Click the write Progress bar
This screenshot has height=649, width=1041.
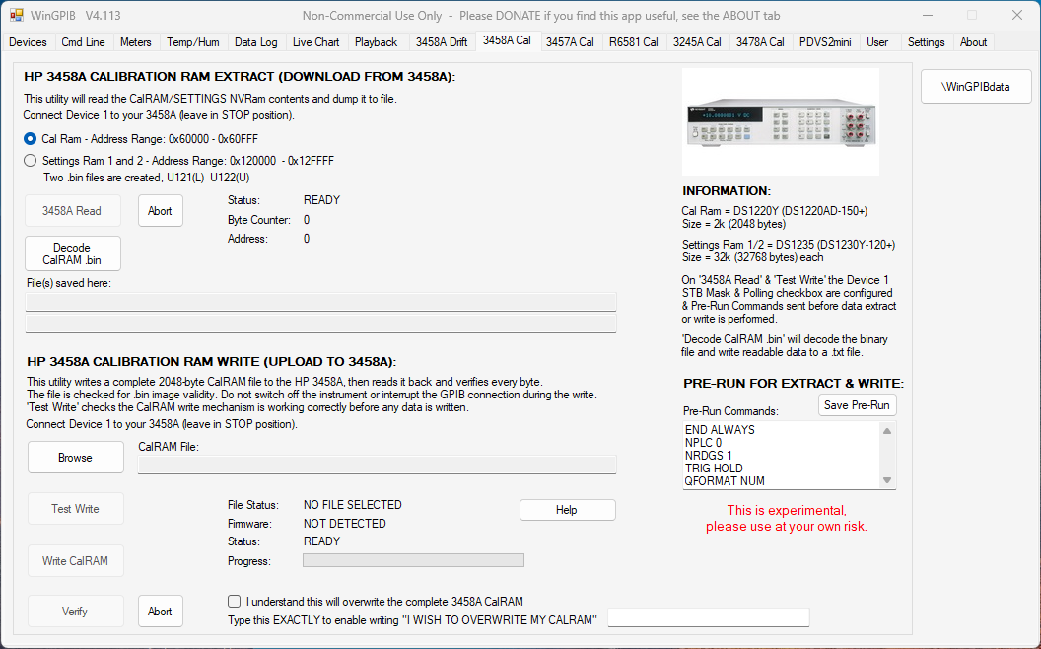[x=413, y=560]
